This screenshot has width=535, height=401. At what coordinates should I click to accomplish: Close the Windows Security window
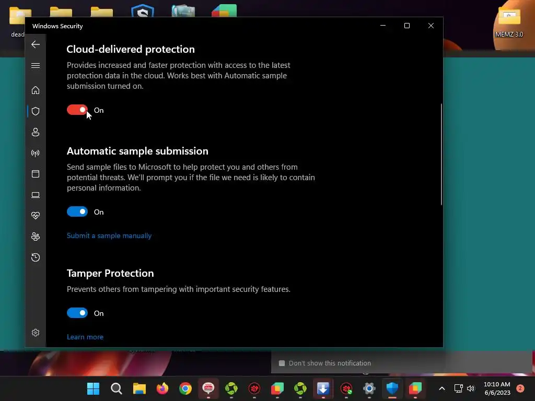[x=431, y=26]
